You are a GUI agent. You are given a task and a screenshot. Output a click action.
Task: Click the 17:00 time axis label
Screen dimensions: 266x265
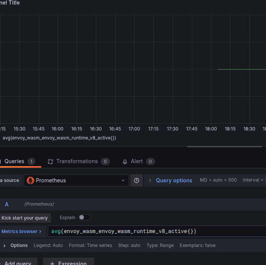tap(134, 129)
